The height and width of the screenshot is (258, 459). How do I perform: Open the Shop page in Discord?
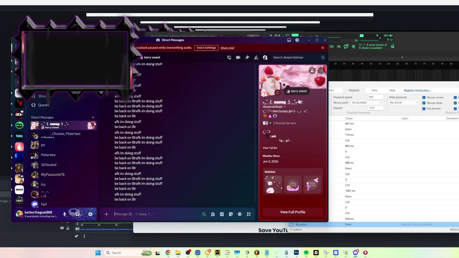click(x=42, y=96)
